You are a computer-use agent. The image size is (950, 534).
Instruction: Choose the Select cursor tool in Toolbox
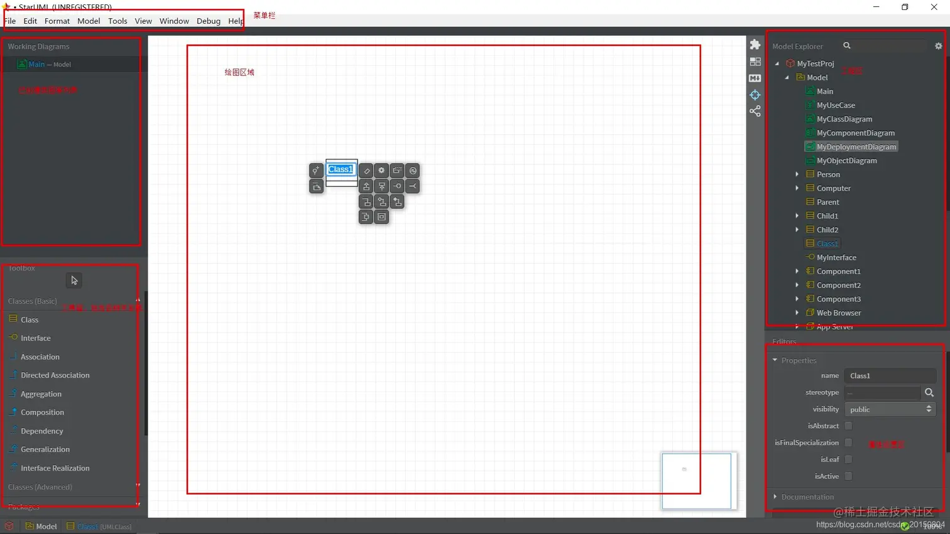click(x=74, y=280)
